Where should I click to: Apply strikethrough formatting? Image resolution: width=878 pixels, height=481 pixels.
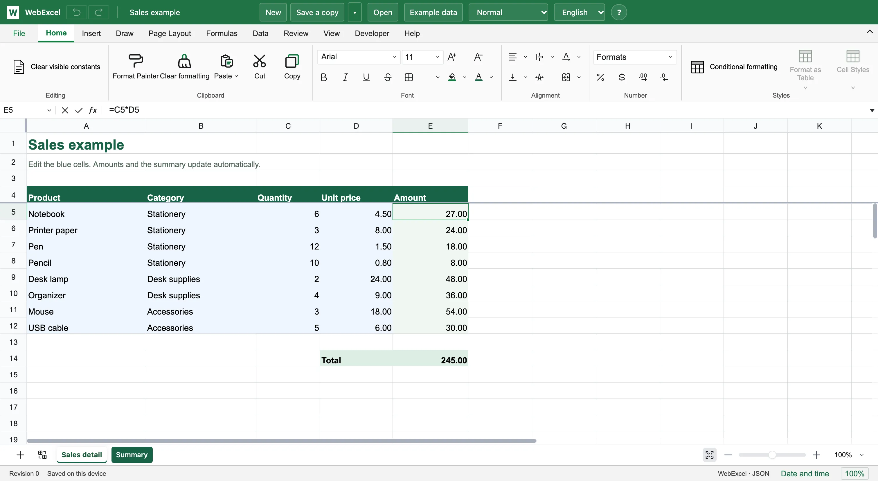(388, 77)
